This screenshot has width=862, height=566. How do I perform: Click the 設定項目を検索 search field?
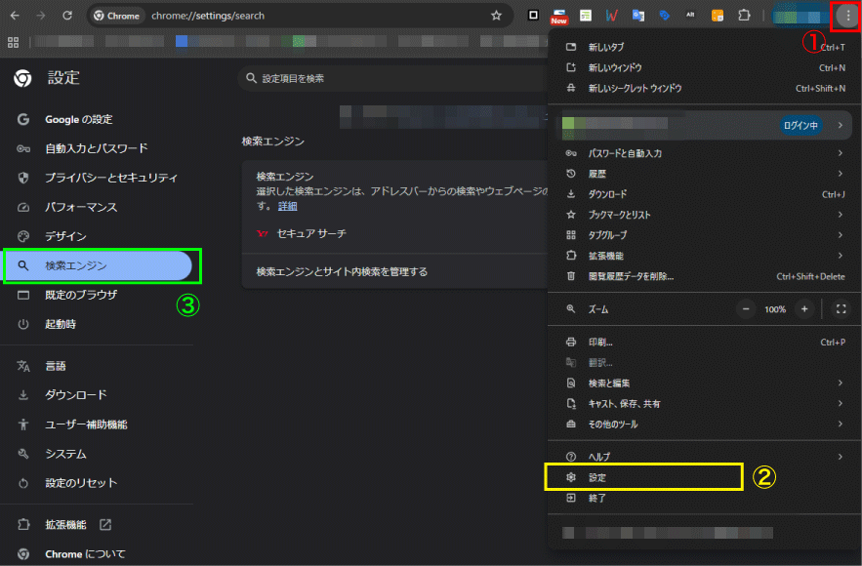pos(390,78)
